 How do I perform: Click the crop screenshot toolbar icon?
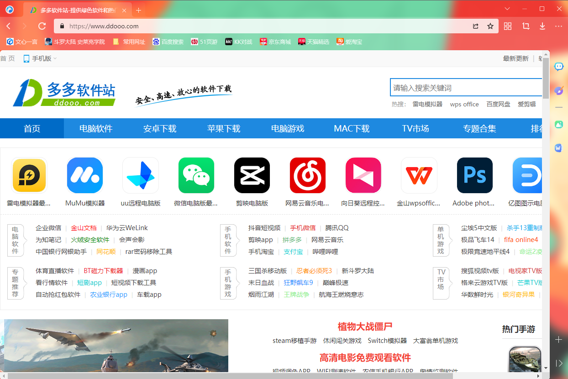(x=526, y=26)
